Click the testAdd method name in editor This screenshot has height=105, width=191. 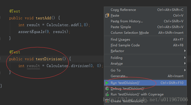point(43,18)
